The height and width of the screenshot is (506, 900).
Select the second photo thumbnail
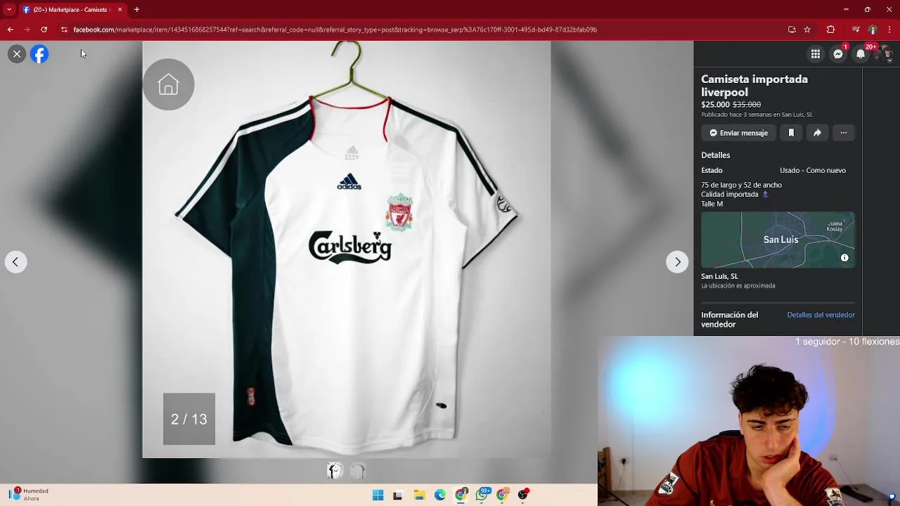[357, 471]
